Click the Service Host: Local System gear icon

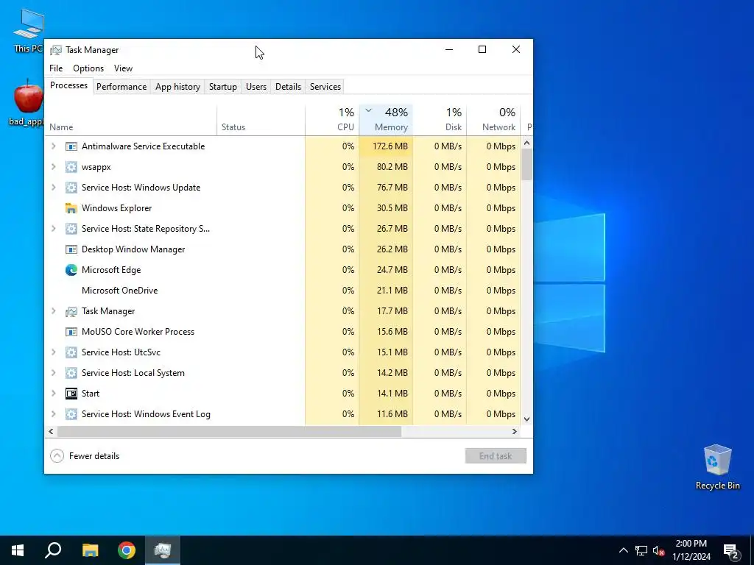point(71,373)
